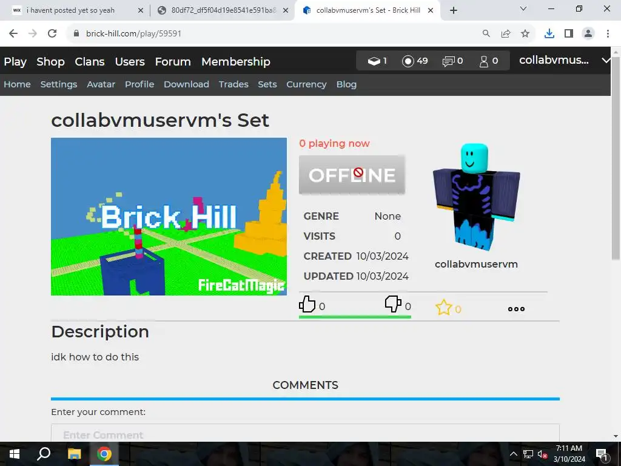Viewport: 621px width, 466px height.
Task: Click the network icon in system tray
Action: [x=528, y=454]
